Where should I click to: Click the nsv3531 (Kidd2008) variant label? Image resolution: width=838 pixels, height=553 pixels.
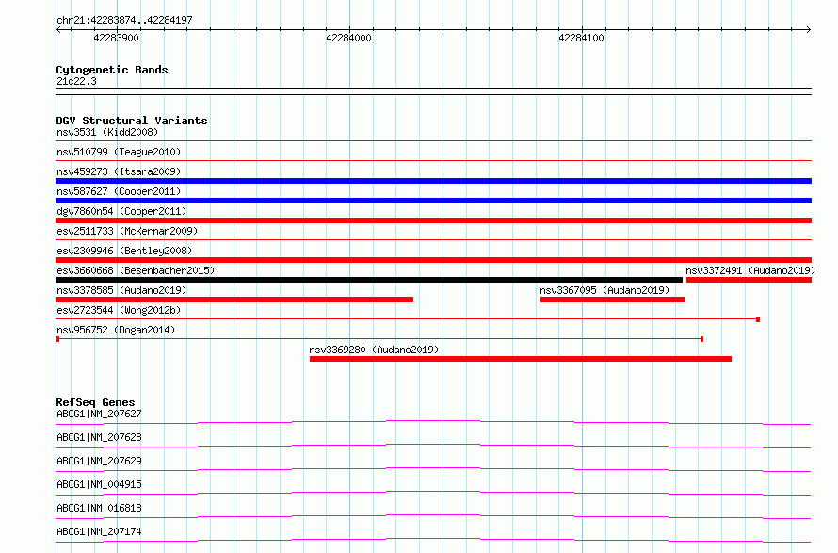107,132
